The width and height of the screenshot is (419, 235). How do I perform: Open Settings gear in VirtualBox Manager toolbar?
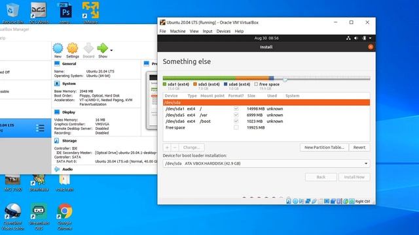pos(73,48)
